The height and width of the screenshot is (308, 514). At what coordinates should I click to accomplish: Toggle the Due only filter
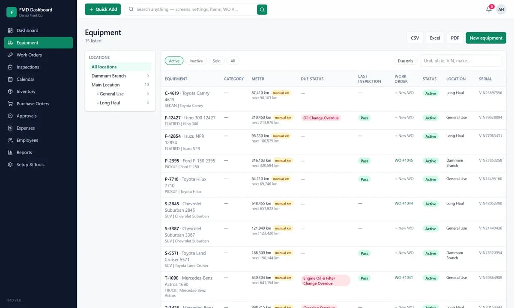pyautogui.click(x=406, y=61)
